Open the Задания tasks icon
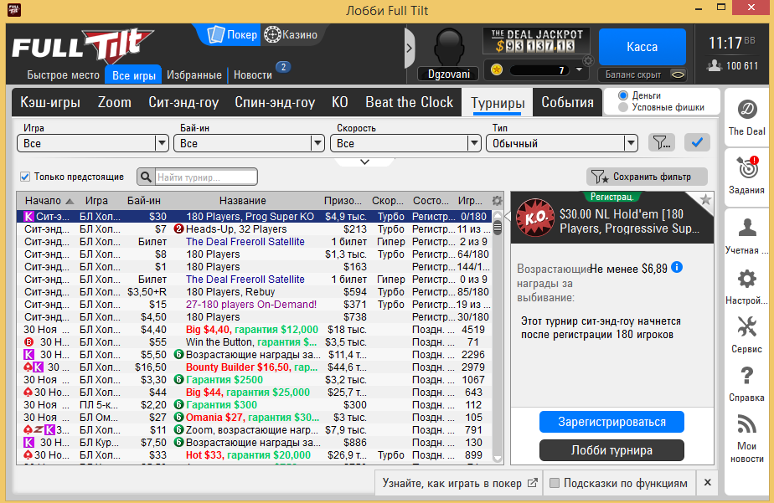Image resolution: width=774 pixels, height=503 pixels. [x=747, y=168]
